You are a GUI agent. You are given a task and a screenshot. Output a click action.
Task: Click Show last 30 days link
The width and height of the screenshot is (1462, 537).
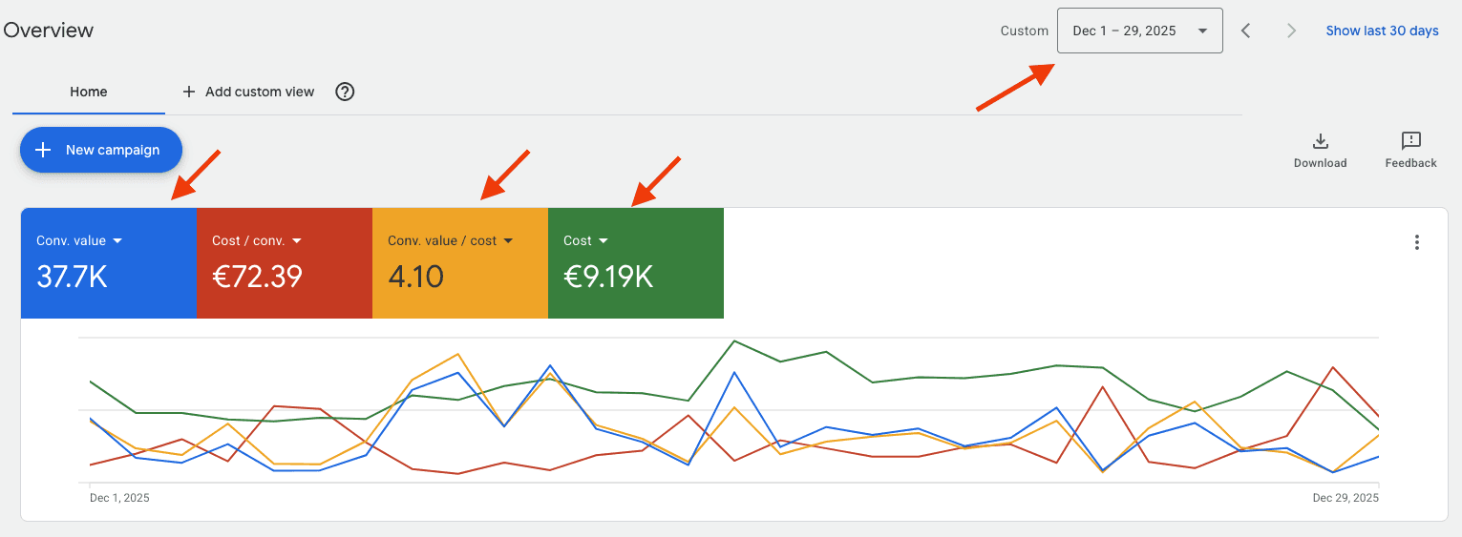1382,31
